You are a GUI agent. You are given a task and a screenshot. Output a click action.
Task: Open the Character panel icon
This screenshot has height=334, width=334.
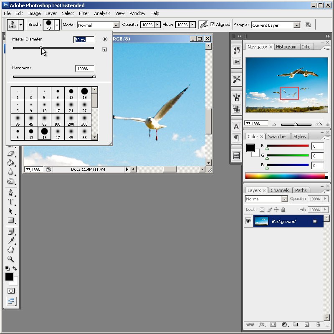click(x=236, y=127)
